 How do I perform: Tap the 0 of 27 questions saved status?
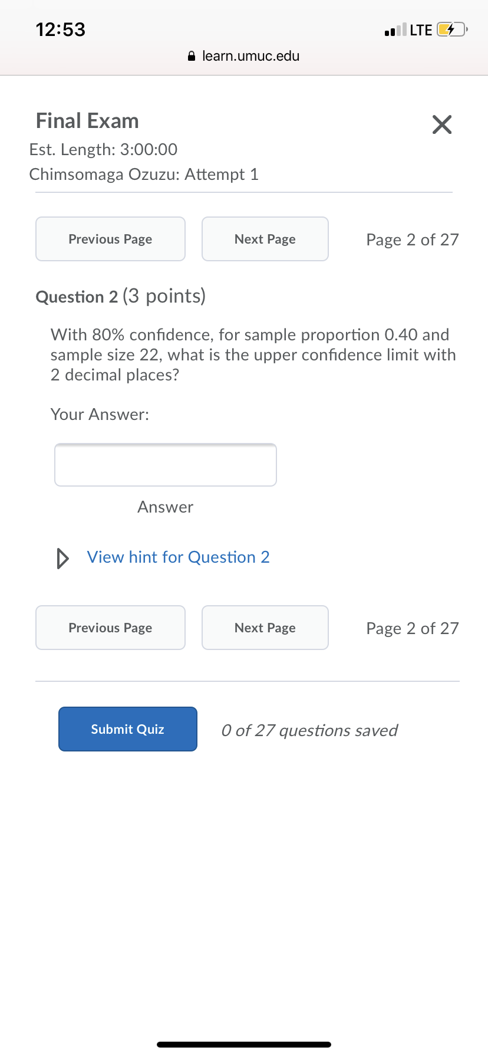(309, 730)
